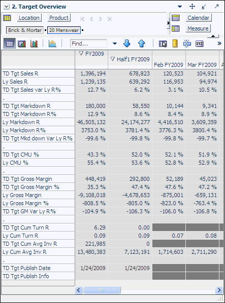Image resolution: width=225 pixels, height=303 pixels.
Task: Click the maximize view arrow icon
Action: (216, 7)
